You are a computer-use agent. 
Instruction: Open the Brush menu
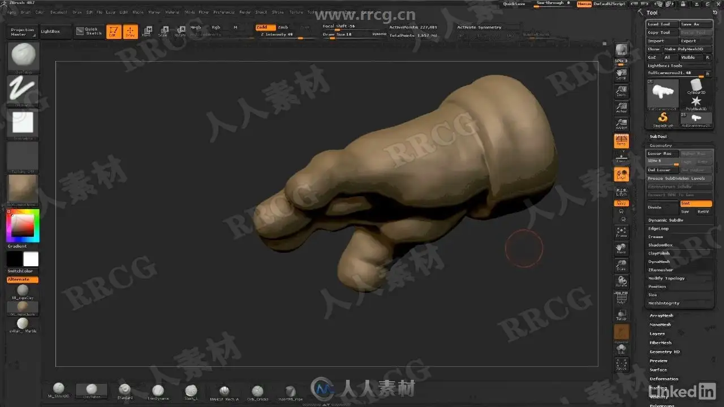point(26,12)
